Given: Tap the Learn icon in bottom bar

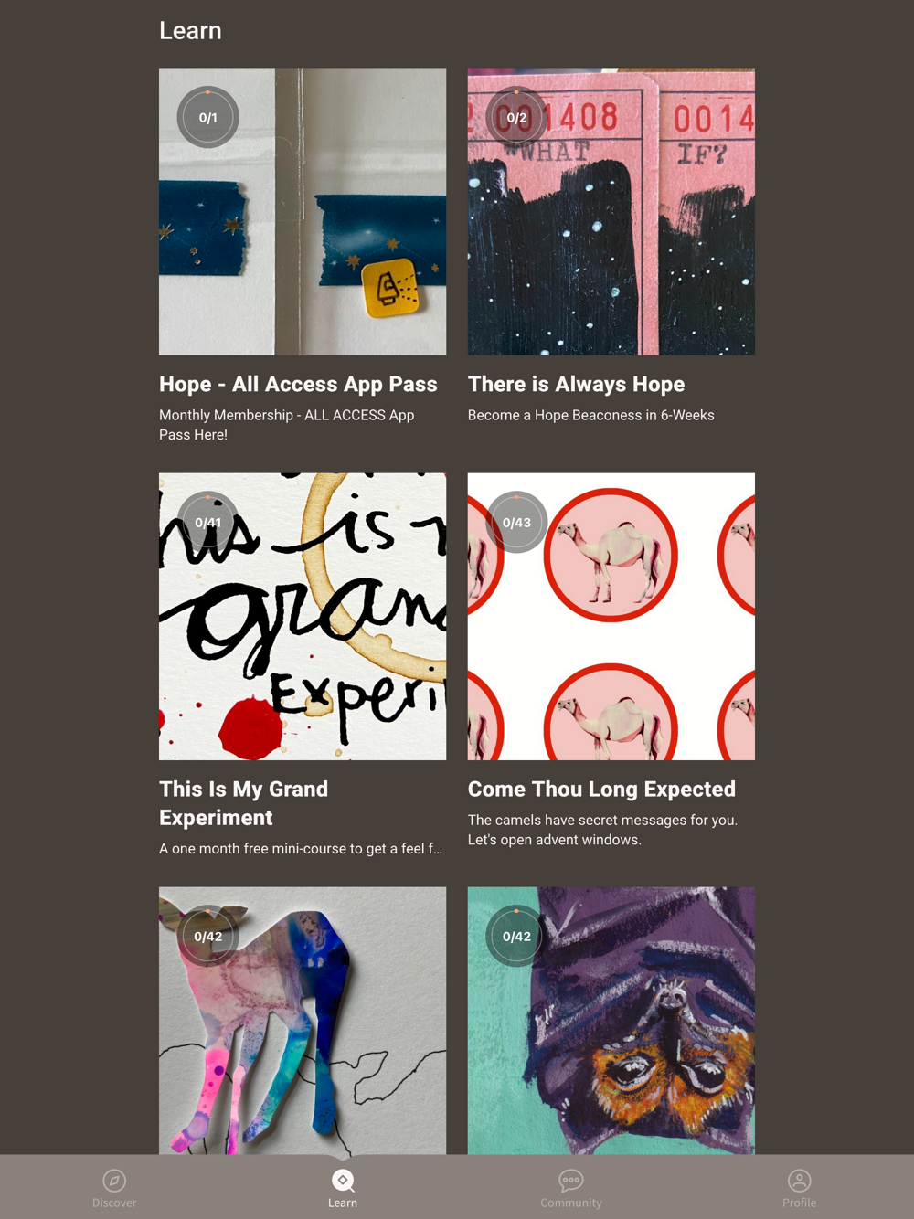Looking at the screenshot, I should coord(343,1180).
